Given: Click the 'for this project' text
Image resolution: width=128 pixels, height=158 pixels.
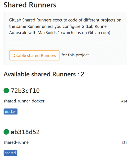Looking at the screenshot, I should click(x=75, y=55).
